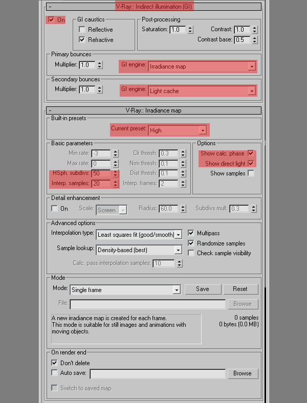This screenshot has height=403, width=307.
Task: Uncheck Show direct light option
Action: pos(251,163)
